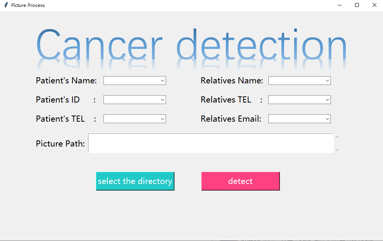Screen dimensions: 383x241
Task: Open the Relatives TEL dropdown arrow
Action: (x=327, y=100)
